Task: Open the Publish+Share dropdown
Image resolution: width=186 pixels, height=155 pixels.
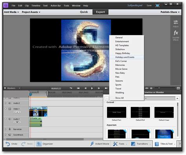Action: coord(170,12)
